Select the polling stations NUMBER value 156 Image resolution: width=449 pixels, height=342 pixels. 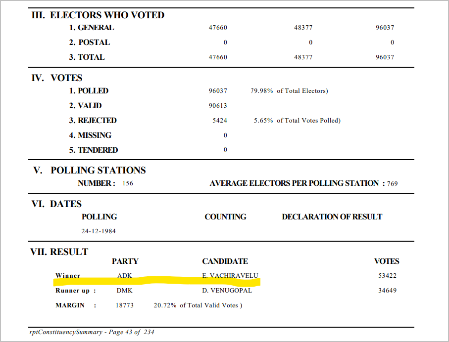pos(128,183)
